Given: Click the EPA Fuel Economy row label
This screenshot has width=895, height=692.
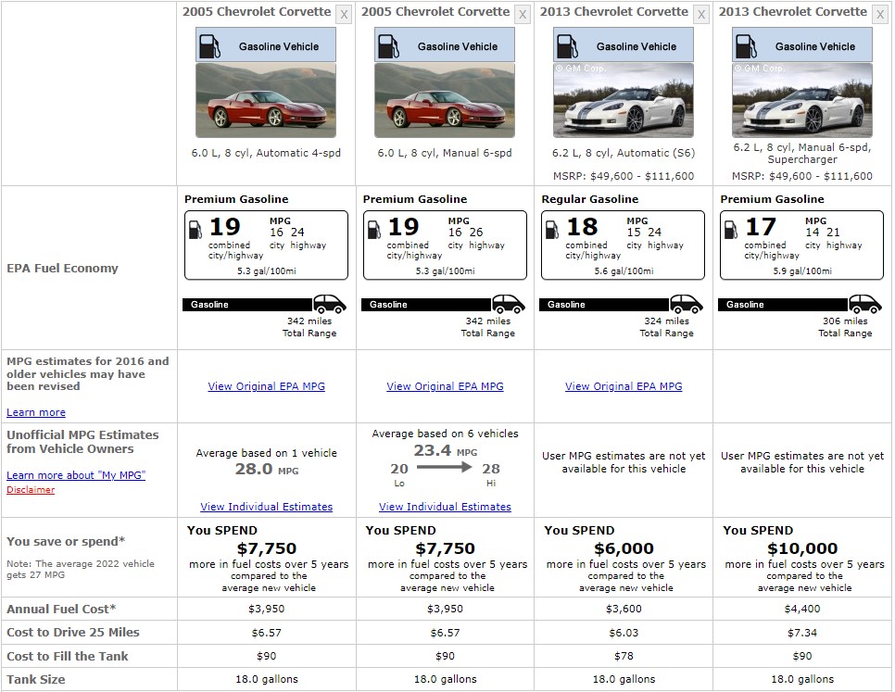Looking at the screenshot, I should pos(62,268).
